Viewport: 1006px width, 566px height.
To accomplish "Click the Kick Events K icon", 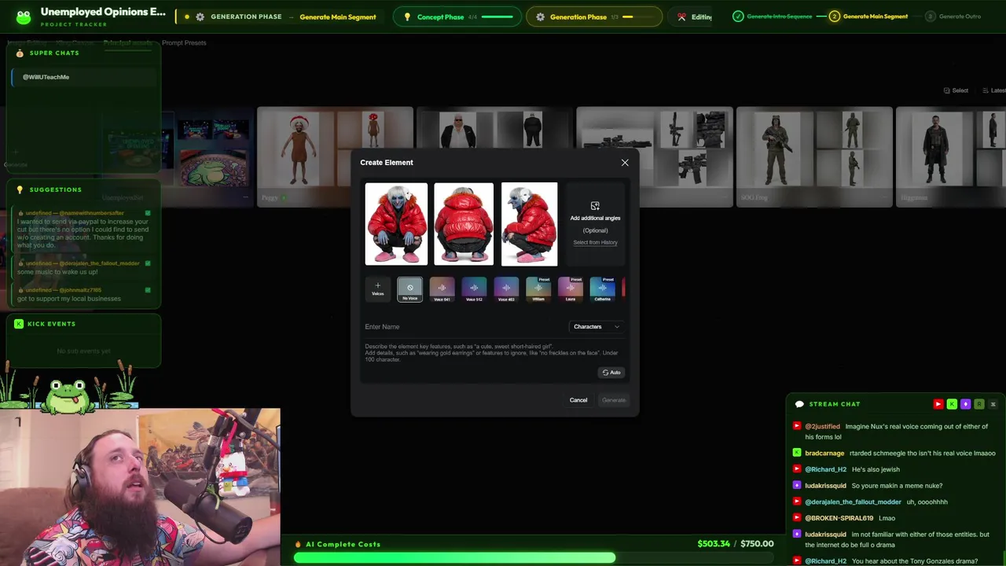I will coord(20,324).
